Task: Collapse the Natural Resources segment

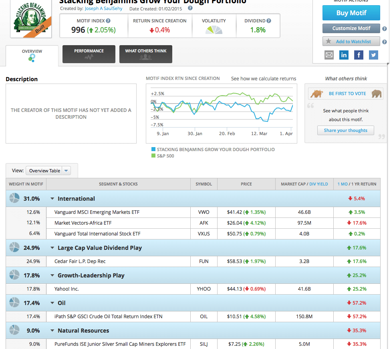Action: tap(52, 331)
